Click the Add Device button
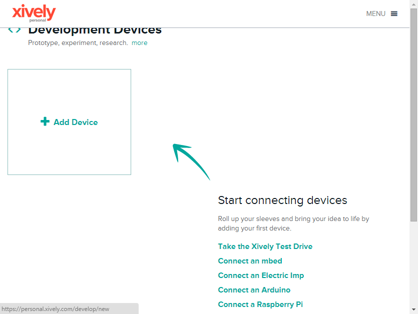Image resolution: width=418 pixels, height=314 pixels. (x=69, y=122)
